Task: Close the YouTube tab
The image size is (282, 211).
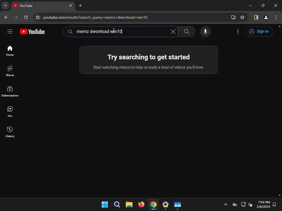Action: pos(70,5)
